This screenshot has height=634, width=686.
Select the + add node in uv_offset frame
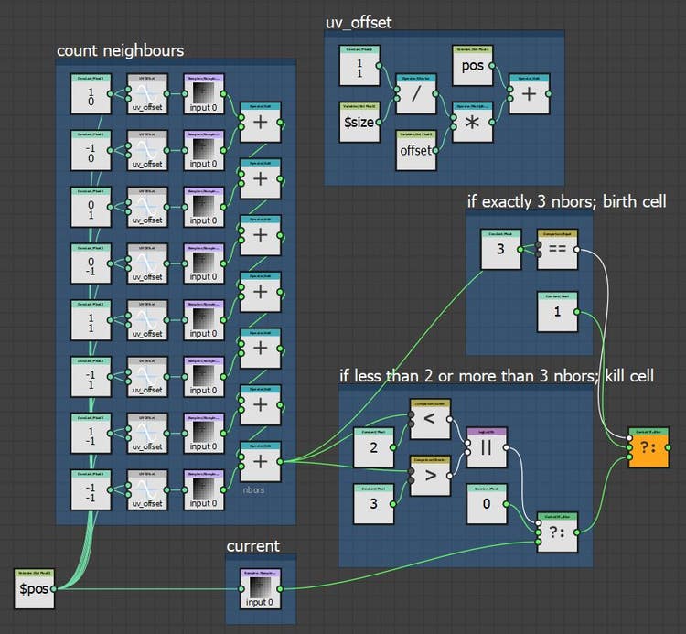tap(529, 93)
